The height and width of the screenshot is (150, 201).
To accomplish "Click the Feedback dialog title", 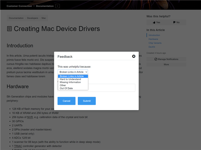I will point(65,57).
